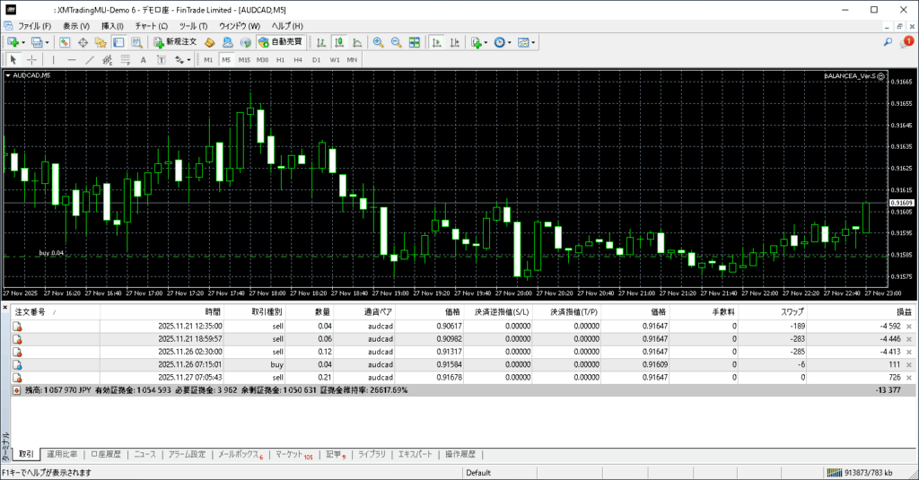
Task: Toggle the 自動売買 (AutoTrading) button
Action: 280,42
